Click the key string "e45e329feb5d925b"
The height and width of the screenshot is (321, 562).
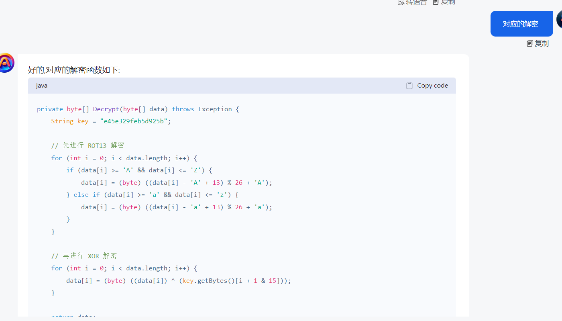click(x=134, y=121)
